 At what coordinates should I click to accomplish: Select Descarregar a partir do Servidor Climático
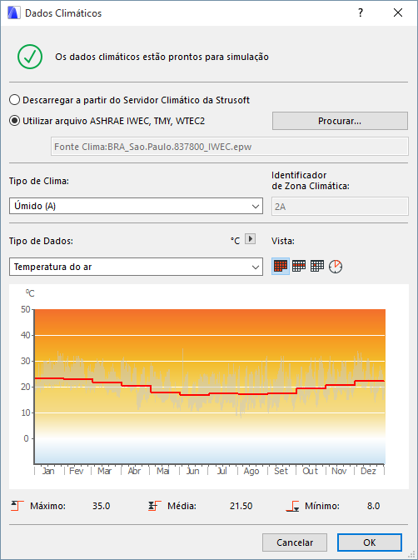129,100
